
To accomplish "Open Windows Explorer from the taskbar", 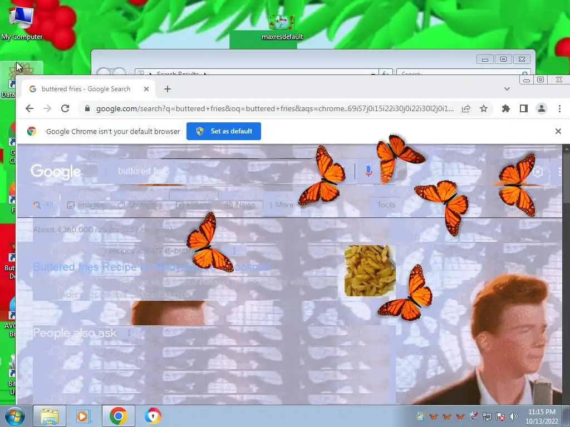I will coord(50,416).
